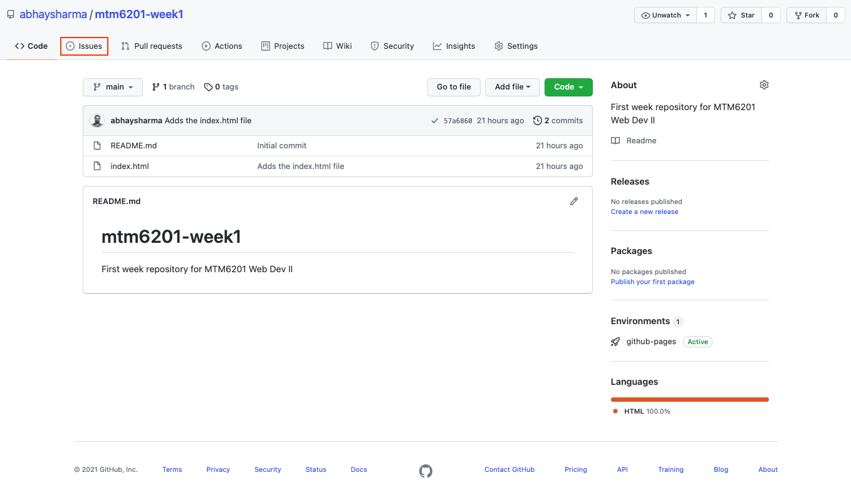Open the github-pages environment

pyautogui.click(x=651, y=342)
